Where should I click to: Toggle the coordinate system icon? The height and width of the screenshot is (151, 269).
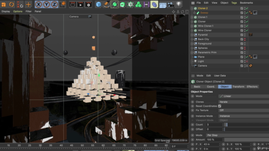pos(63,4)
